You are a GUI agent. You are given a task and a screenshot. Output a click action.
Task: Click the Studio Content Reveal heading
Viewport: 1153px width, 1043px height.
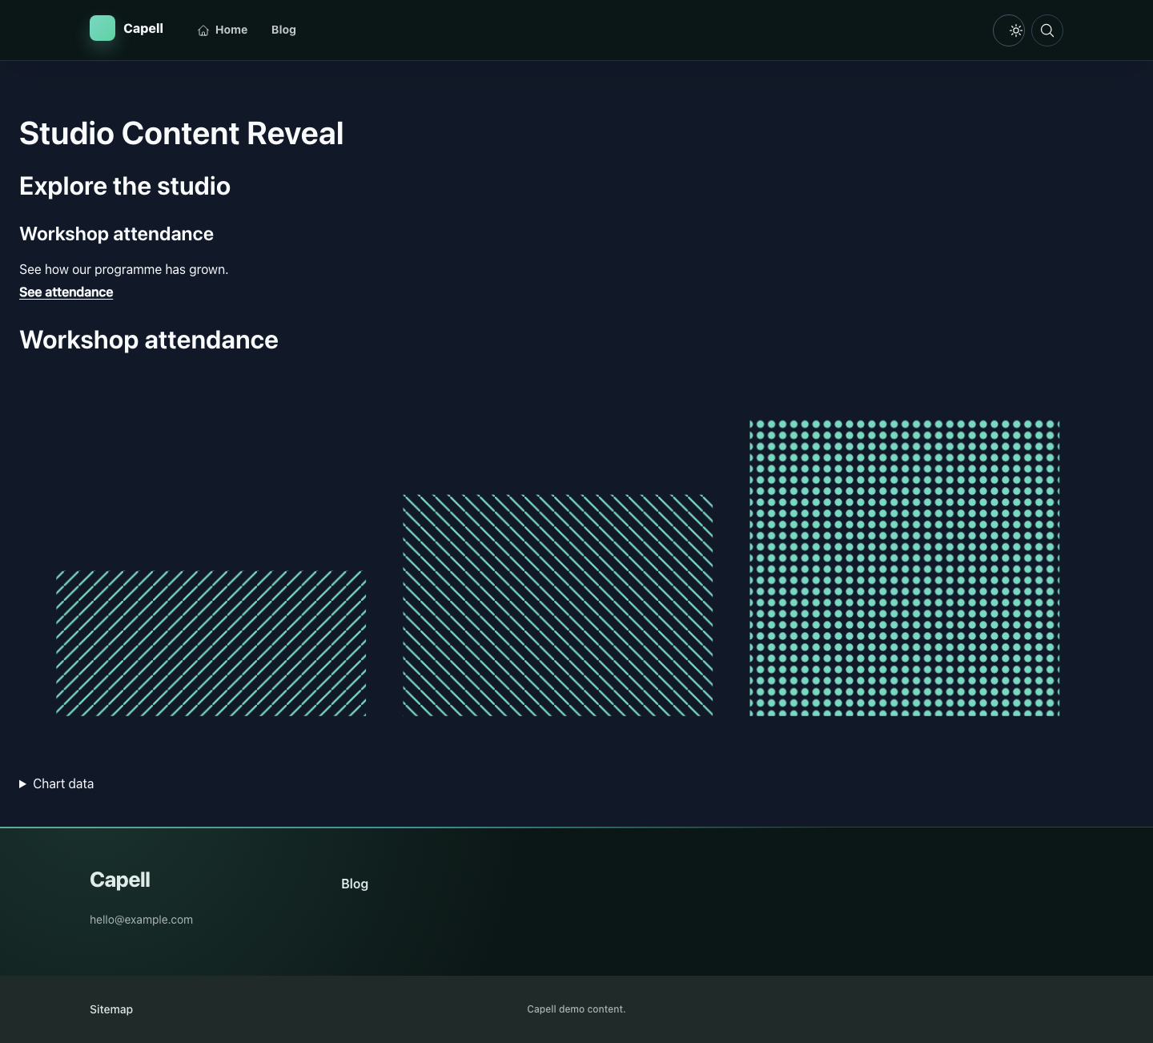coord(182,133)
